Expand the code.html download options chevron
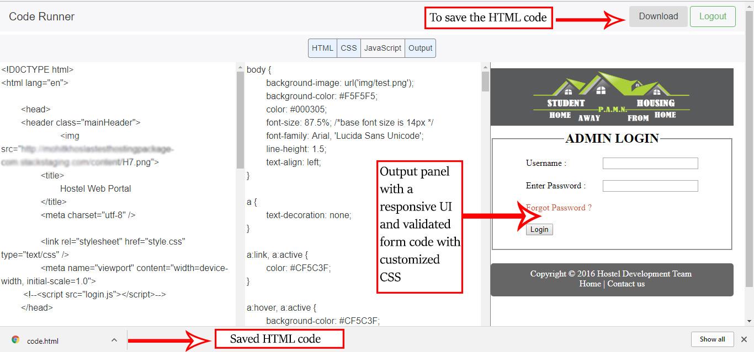Screen dimensions: 754x352 coord(114,340)
